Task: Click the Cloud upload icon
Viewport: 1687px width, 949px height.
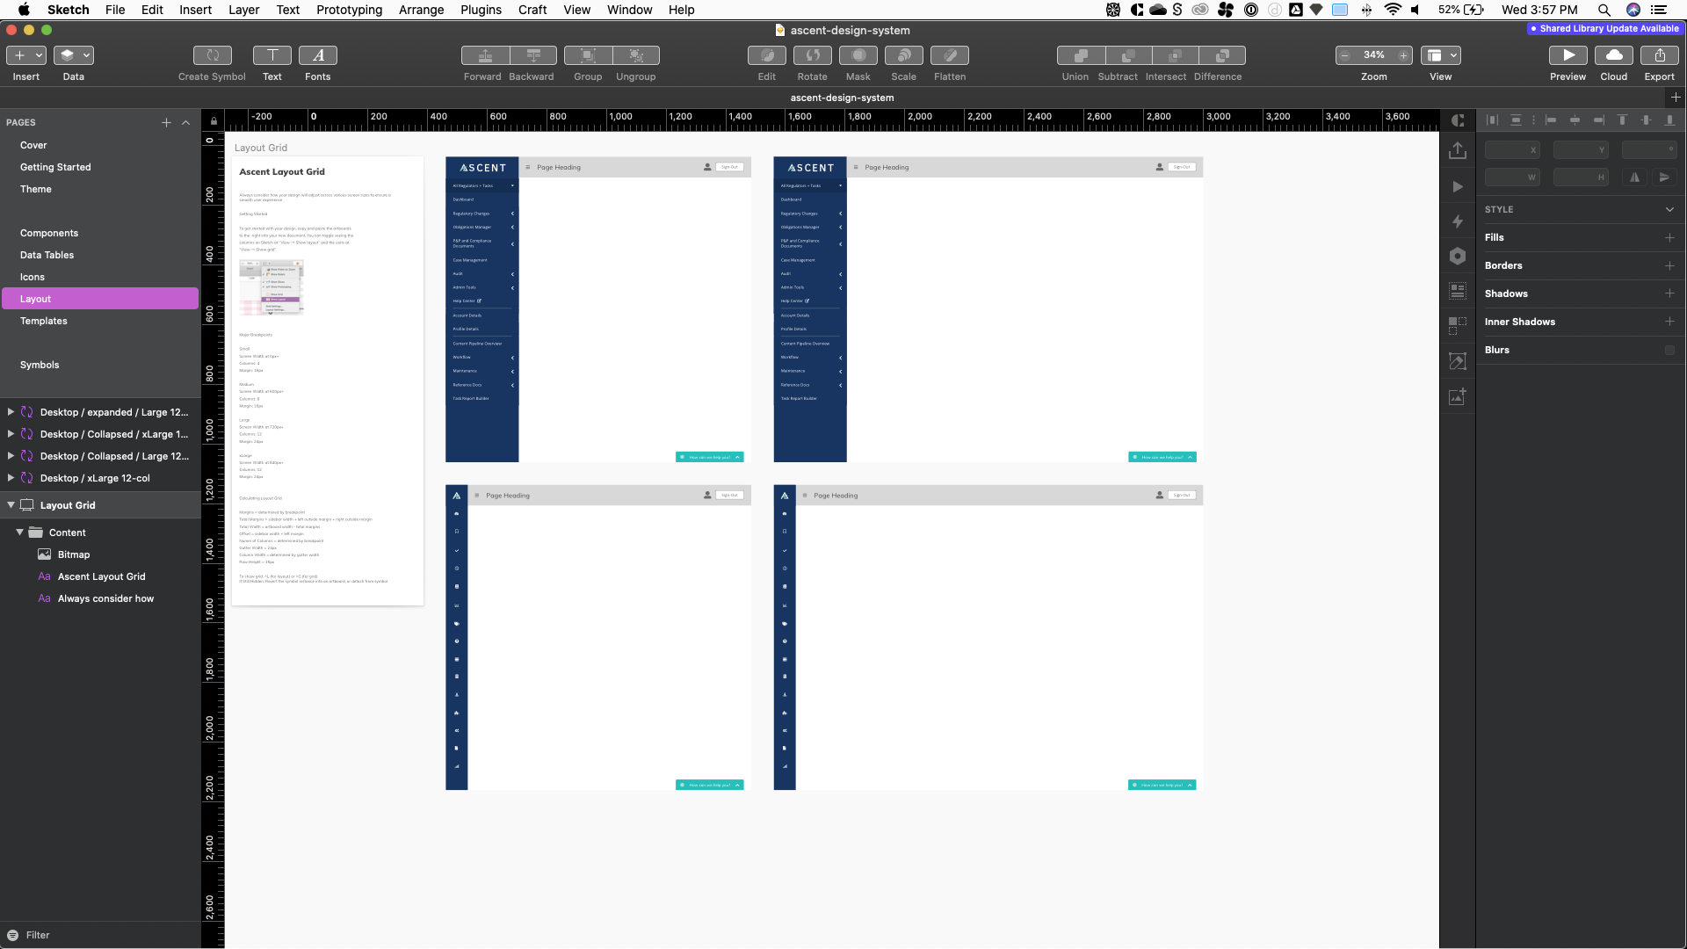Action: (x=1613, y=55)
